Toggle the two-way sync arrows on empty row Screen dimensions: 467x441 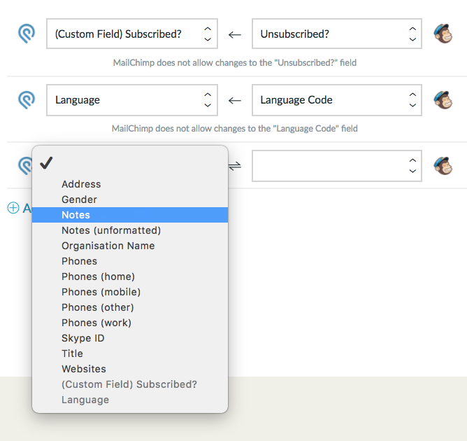pos(235,166)
